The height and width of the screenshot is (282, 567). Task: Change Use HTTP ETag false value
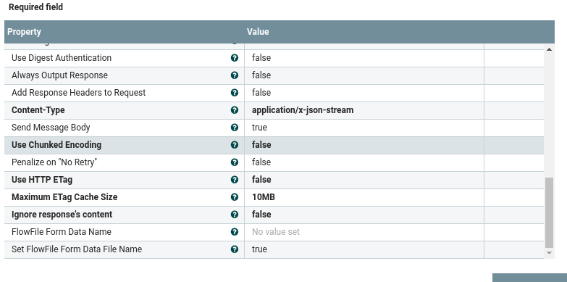364,180
